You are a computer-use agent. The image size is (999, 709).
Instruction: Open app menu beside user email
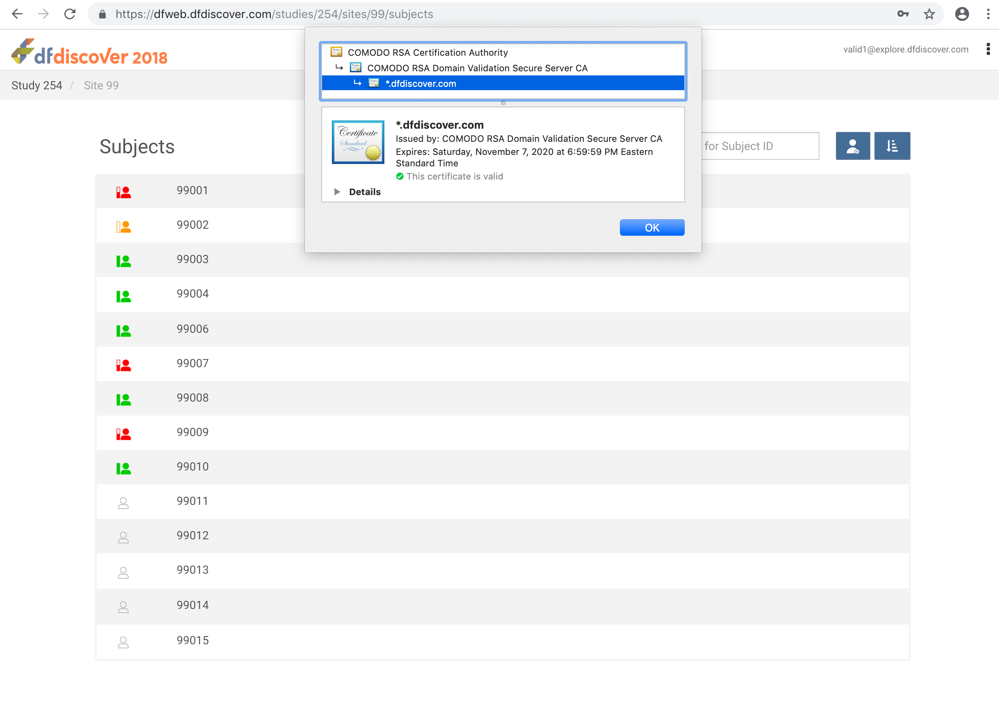988,49
